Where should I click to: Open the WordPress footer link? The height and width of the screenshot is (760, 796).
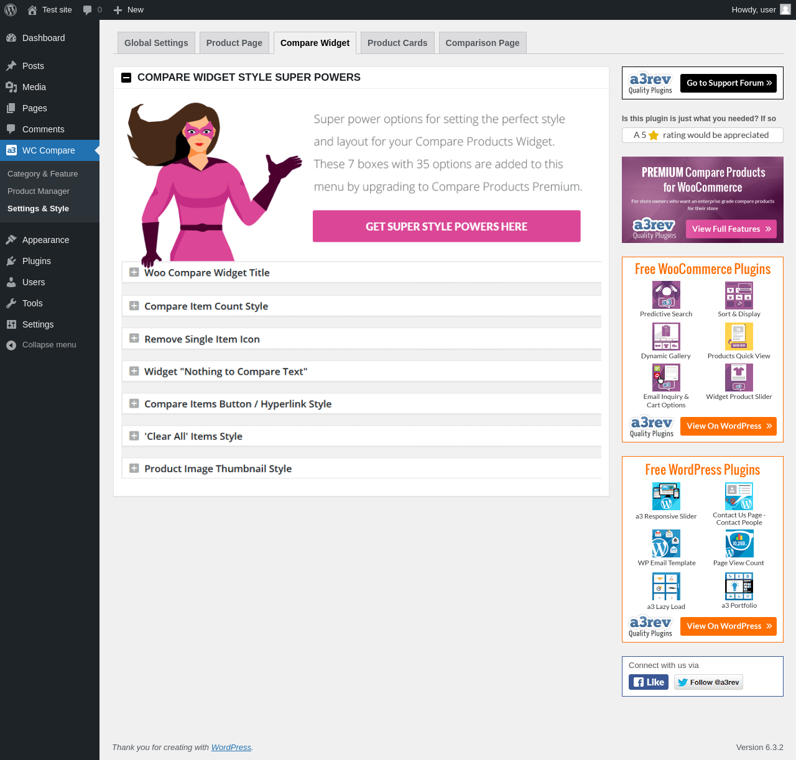click(231, 748)
